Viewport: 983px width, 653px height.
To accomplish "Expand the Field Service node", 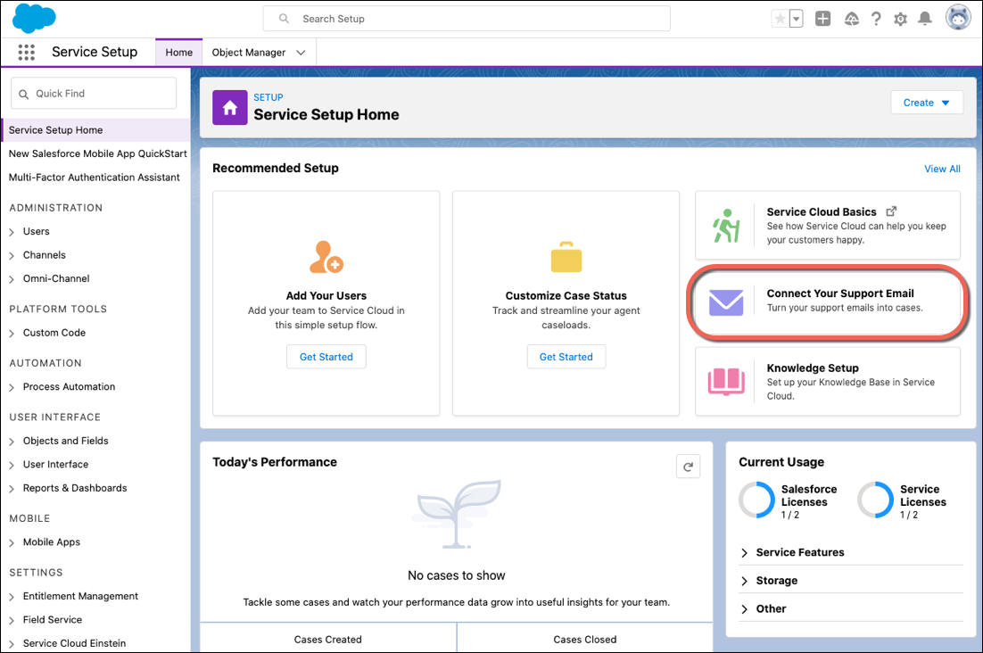I will click(12, 620).
